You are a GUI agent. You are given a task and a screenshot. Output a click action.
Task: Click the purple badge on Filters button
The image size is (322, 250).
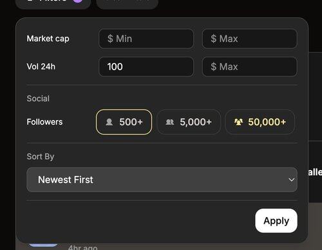[78, 1]
